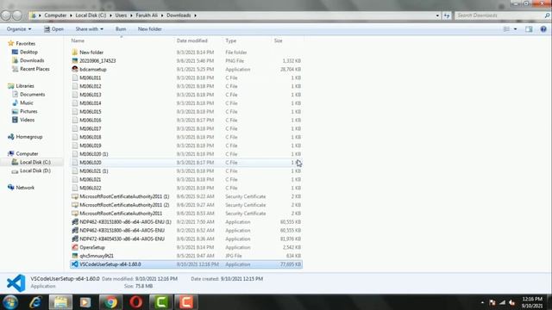Select MicrosoftRootCertificateAuthority2011 (2) file name
This screenshot has width=552, height=310.
coord(124,205)
